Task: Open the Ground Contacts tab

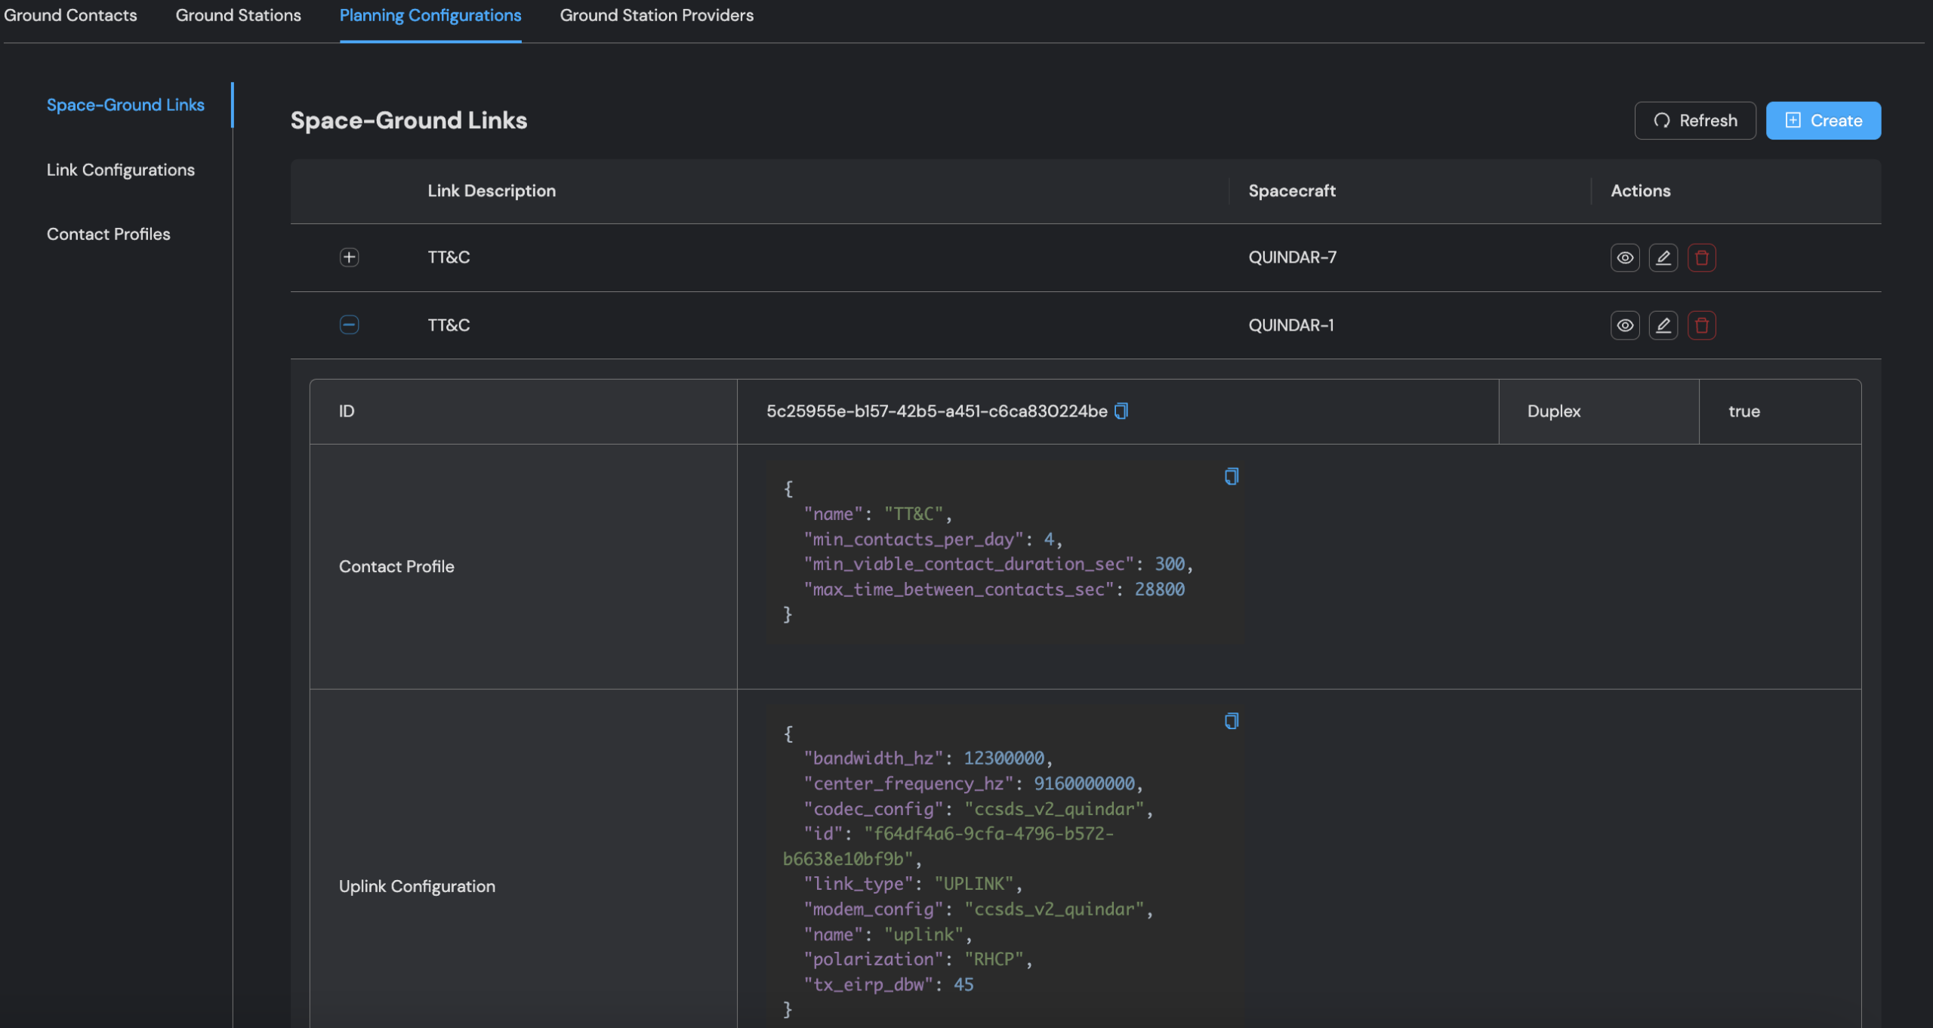Action: click(70, 15)
